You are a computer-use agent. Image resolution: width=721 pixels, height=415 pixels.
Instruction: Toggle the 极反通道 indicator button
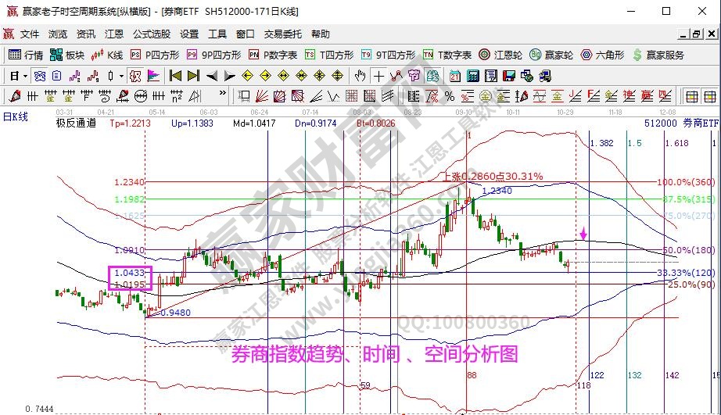pos(75,123)
